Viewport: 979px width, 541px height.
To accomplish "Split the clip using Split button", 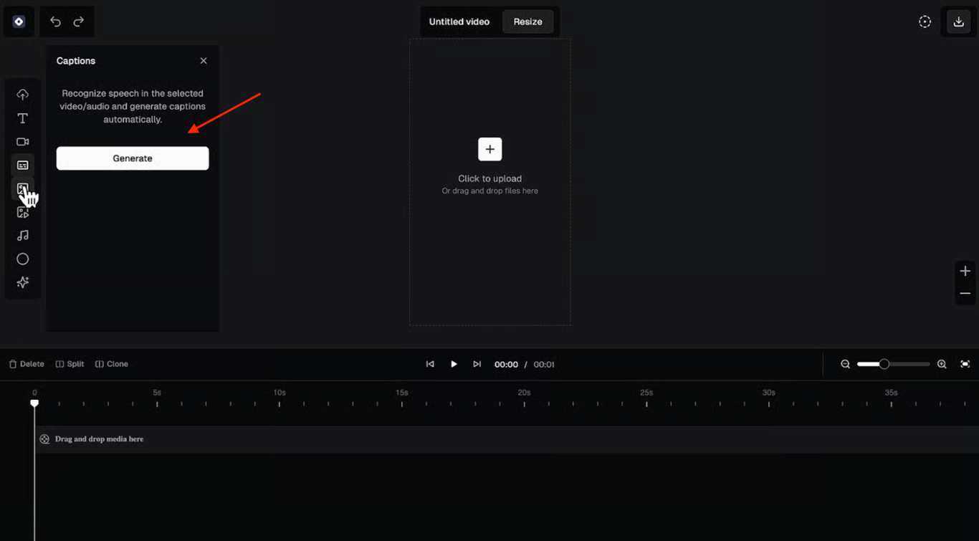I will pos(70,364).
